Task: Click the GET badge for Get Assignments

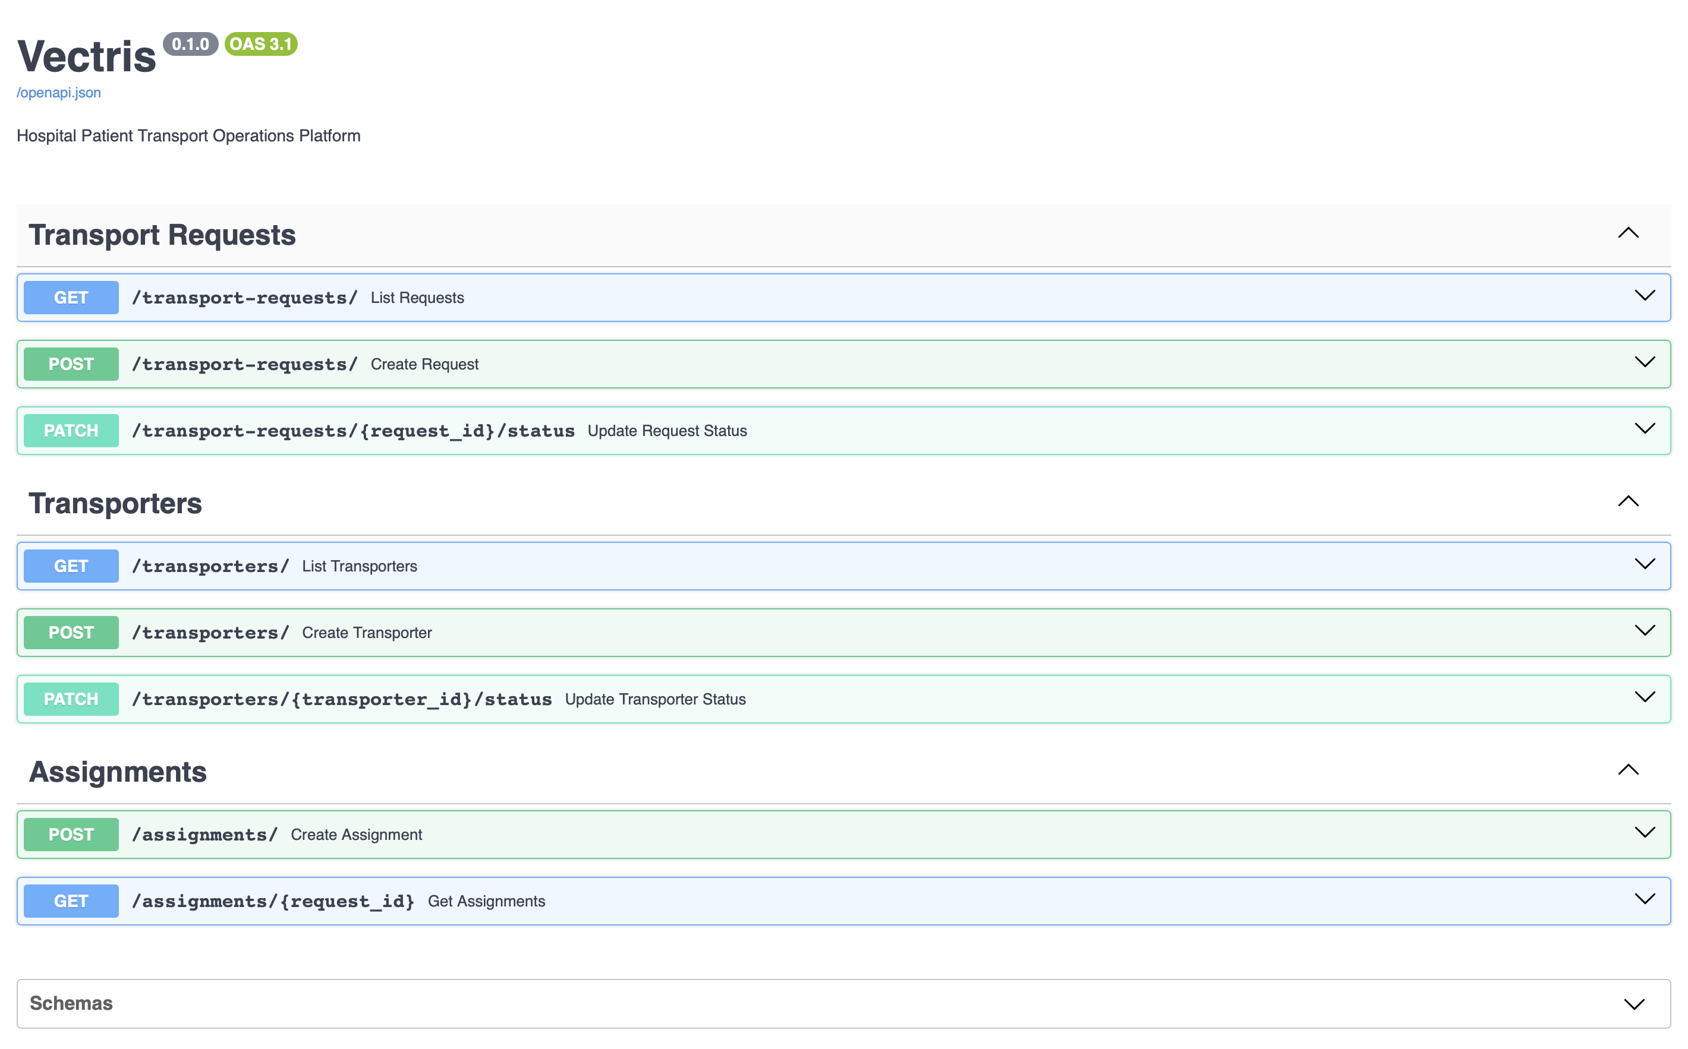Action: 71,901
